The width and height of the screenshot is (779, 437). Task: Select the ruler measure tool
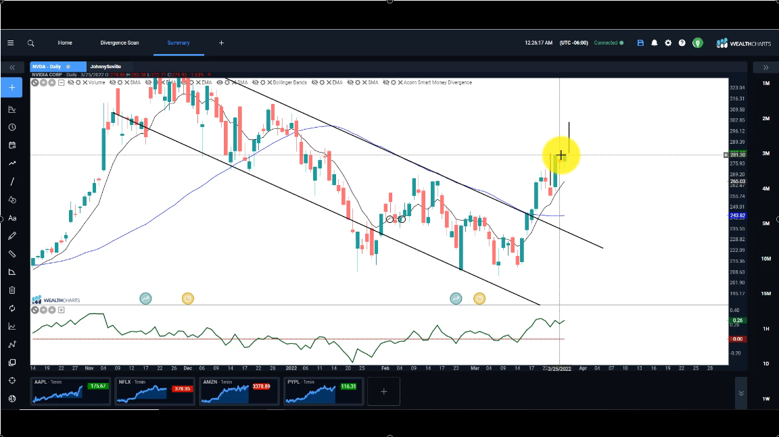point(12,254)
